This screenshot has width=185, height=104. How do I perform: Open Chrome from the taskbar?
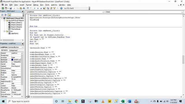click(76, 101)
